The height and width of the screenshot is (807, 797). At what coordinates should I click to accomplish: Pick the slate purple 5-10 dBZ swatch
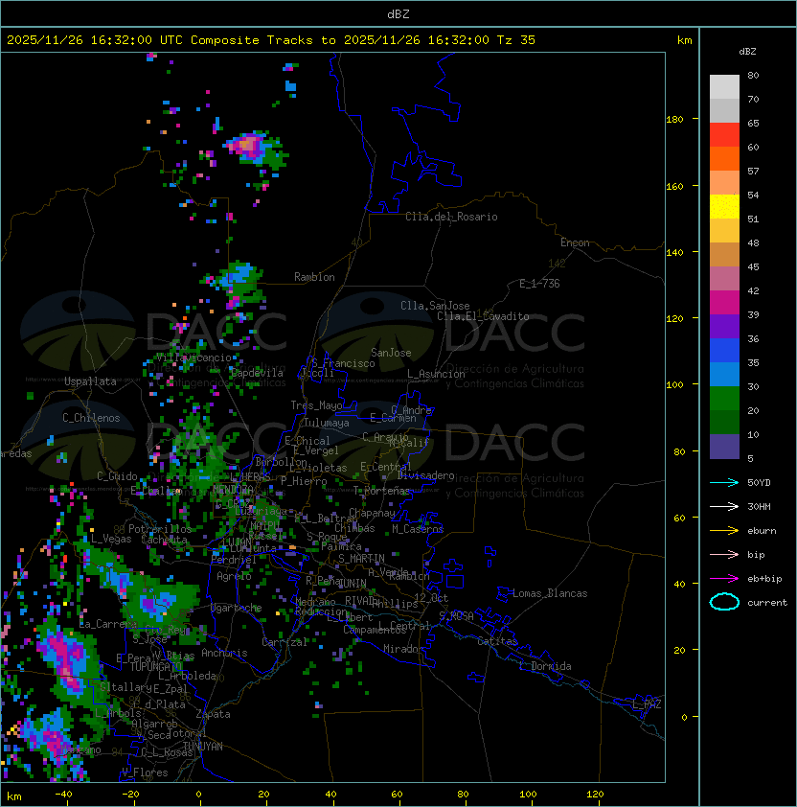(724, 447)
